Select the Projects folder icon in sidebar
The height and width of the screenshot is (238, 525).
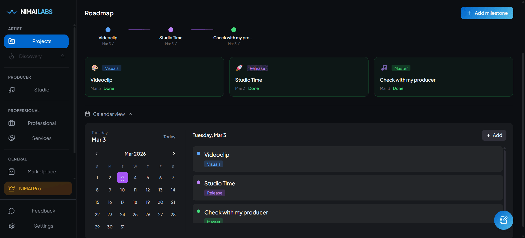coord(11,41)
